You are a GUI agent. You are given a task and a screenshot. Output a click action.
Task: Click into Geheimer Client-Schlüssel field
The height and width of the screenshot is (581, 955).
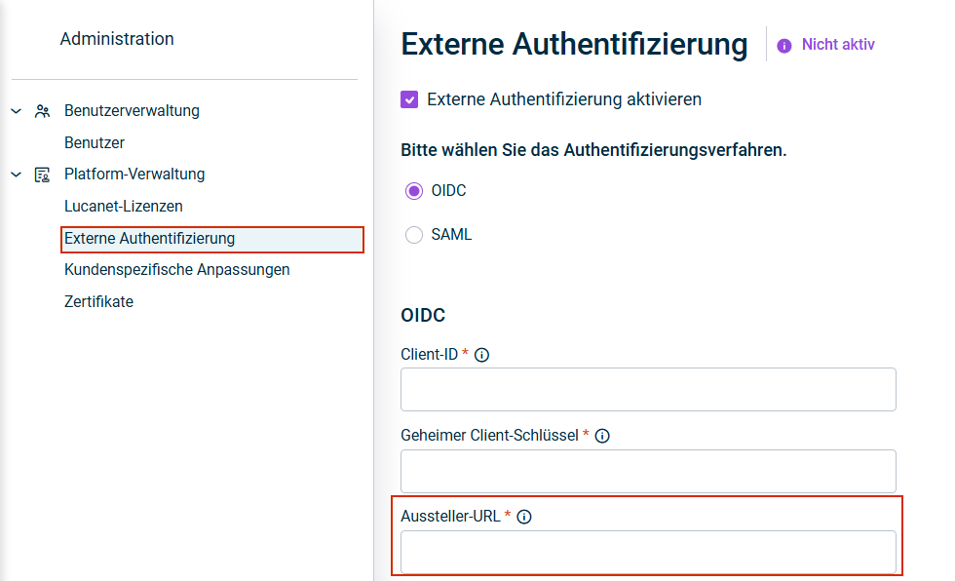click(648, 471)
